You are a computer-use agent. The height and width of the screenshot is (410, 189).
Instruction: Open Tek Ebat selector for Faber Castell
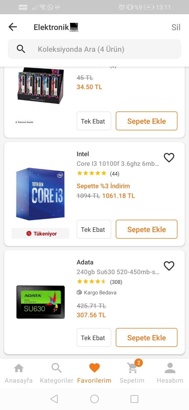94,121
